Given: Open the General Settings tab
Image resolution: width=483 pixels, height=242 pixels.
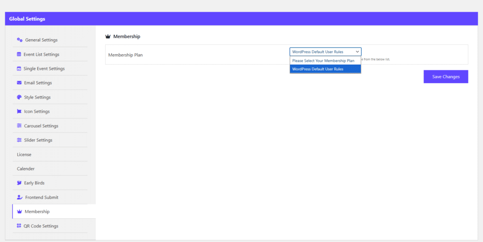Looking at the screenshot, I should [x=50, y=40].
